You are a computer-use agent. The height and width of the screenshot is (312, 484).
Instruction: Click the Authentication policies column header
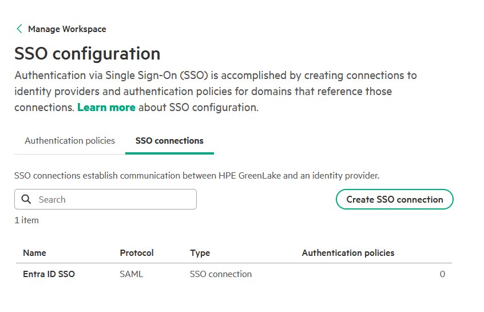coord(348,252)
